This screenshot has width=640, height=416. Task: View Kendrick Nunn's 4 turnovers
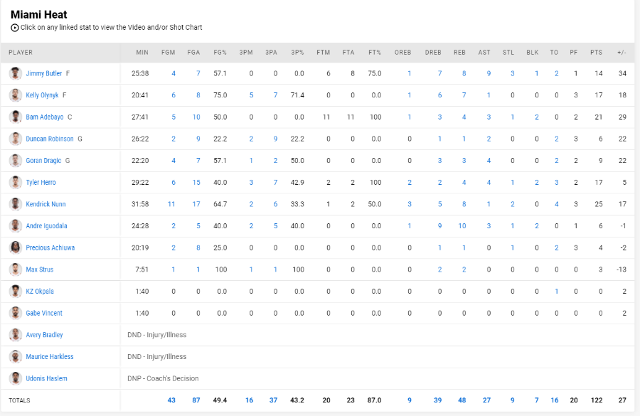556,204
